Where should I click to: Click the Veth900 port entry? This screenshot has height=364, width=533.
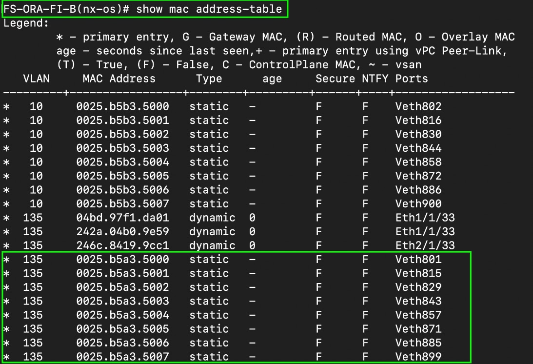click(418, 203)
